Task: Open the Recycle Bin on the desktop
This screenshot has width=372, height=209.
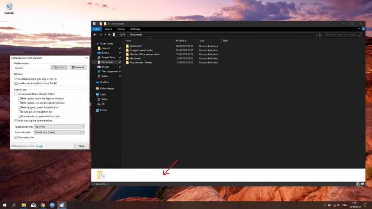Action: (x=9, y=7)
